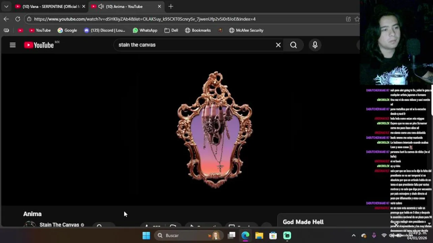Open Task View on the taskbar
This screenshot has width=433, height=243.
[x=232, y=236]
